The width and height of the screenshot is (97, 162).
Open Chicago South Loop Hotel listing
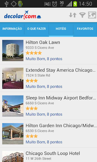tap(48, 155)
